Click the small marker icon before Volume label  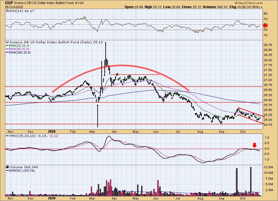(7, 167)
